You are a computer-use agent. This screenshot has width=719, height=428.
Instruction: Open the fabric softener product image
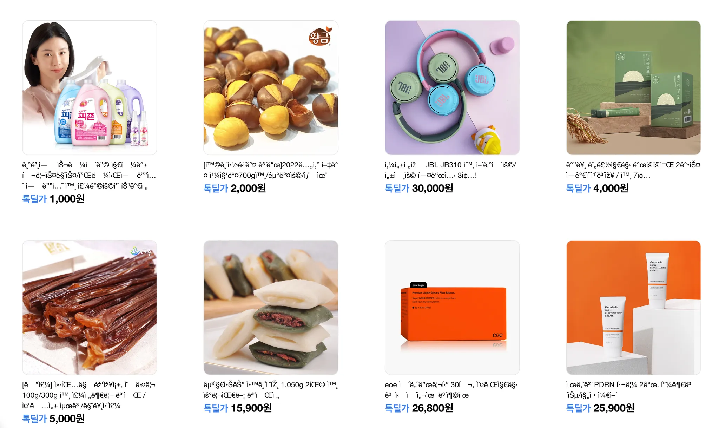[90, 88]
